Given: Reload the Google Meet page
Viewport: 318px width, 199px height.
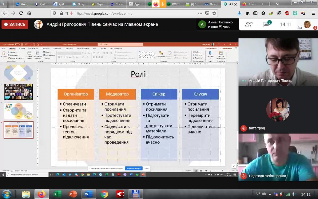Looking at the screenshot, I should click(21, 13).
